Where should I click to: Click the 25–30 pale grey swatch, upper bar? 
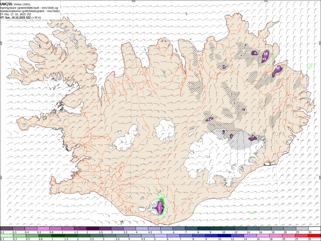pyautogui.click(x=302, y=228)
